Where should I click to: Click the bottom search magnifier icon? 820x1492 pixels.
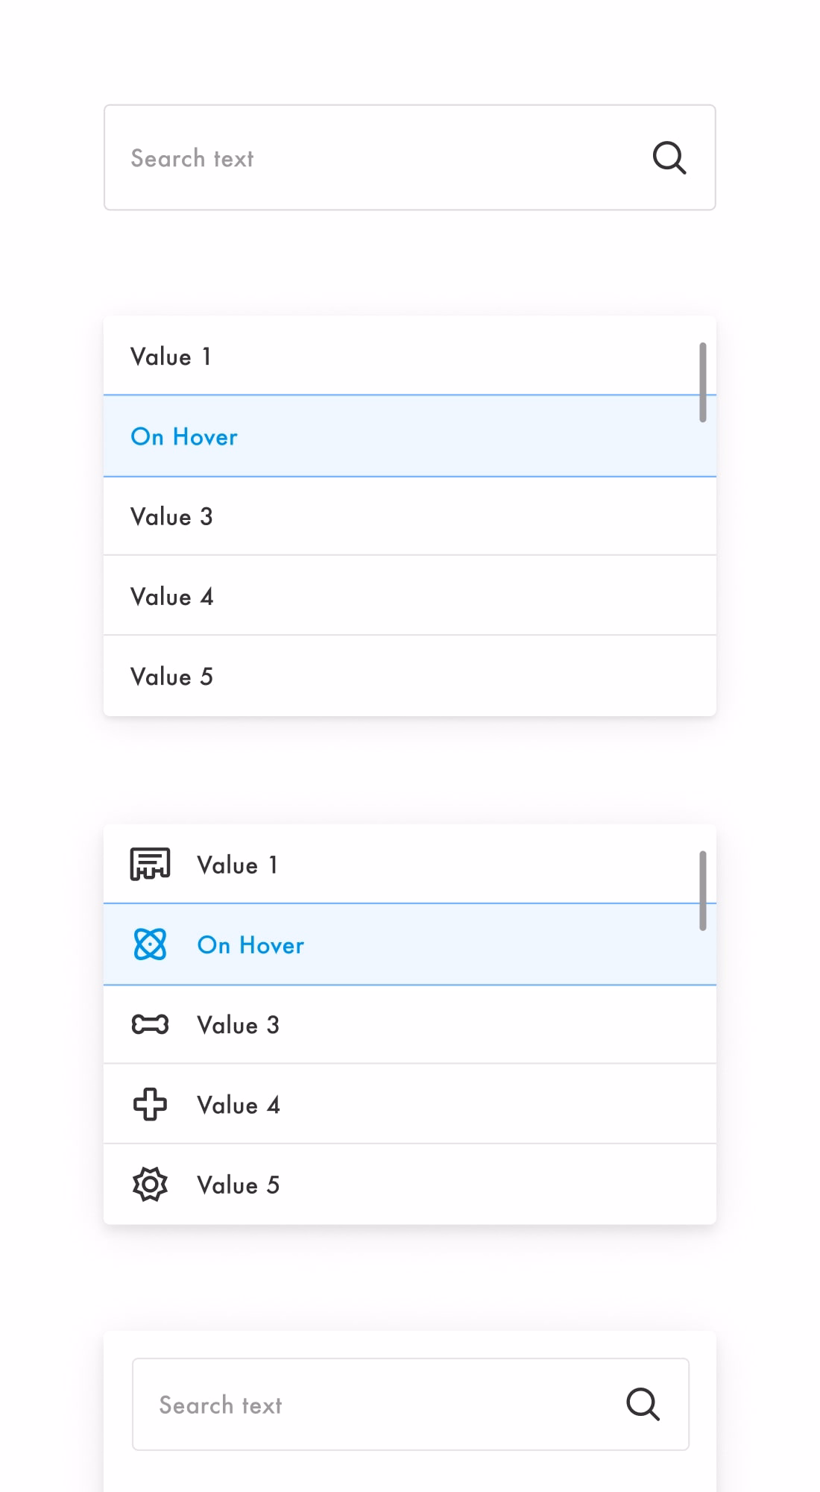[x=643, y=1404]
